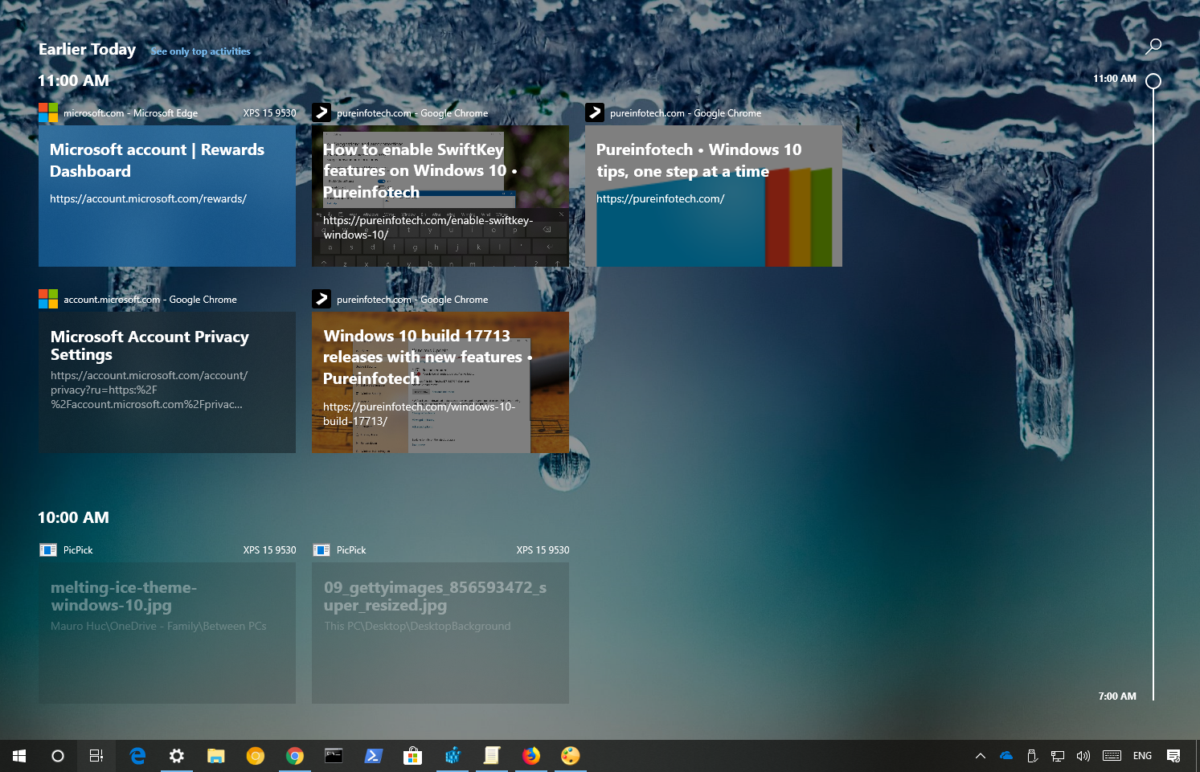1200x772 pixels.
Task: Open the volume speaker tray icon
Action: tap(1083, 756)
